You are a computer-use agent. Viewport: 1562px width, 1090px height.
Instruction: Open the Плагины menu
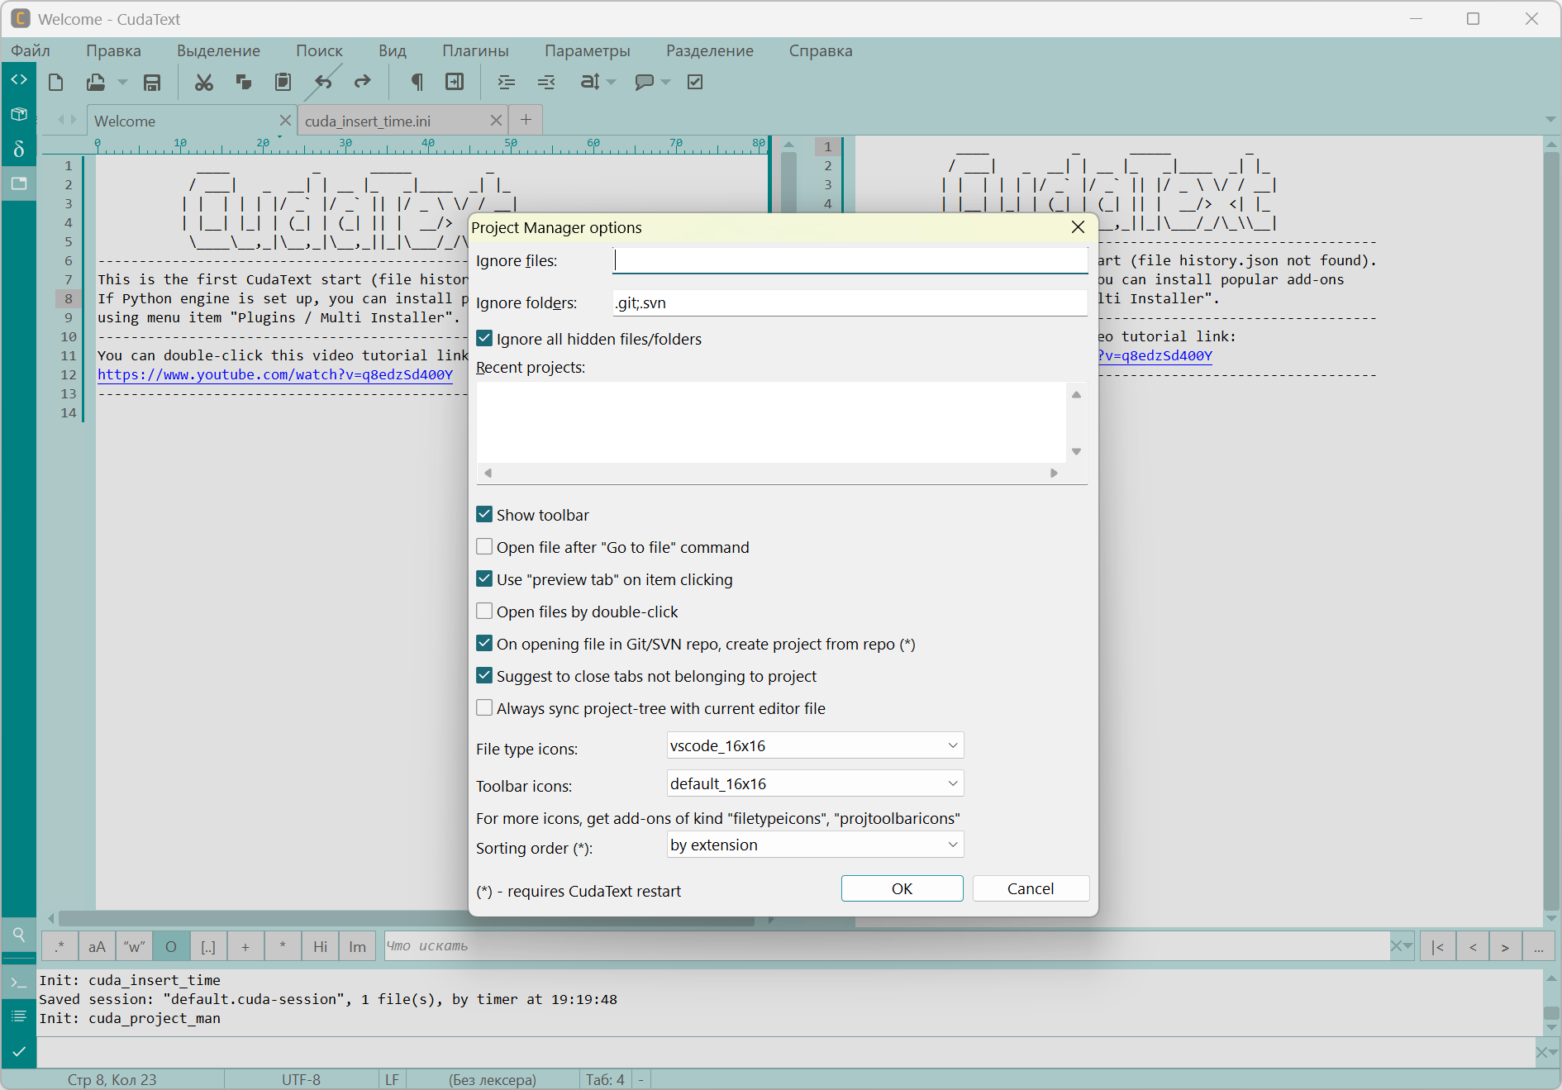tap(475, 50)
